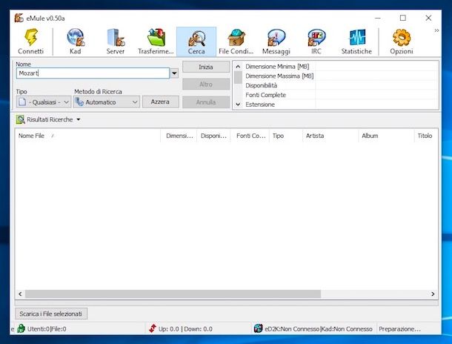This screenshot has height=344, width=452.
Task: Open the Server list panel
Action: click(116, 42)
